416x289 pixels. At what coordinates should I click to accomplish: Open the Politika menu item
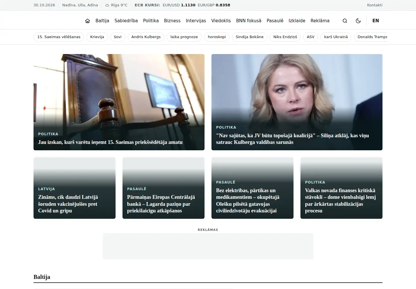pos(151,21)
